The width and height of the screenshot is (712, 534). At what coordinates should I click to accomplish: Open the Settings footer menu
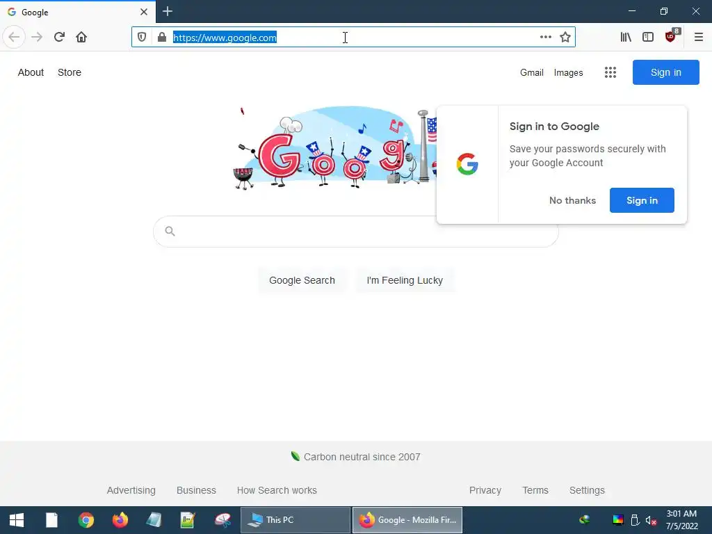point(587,490)
